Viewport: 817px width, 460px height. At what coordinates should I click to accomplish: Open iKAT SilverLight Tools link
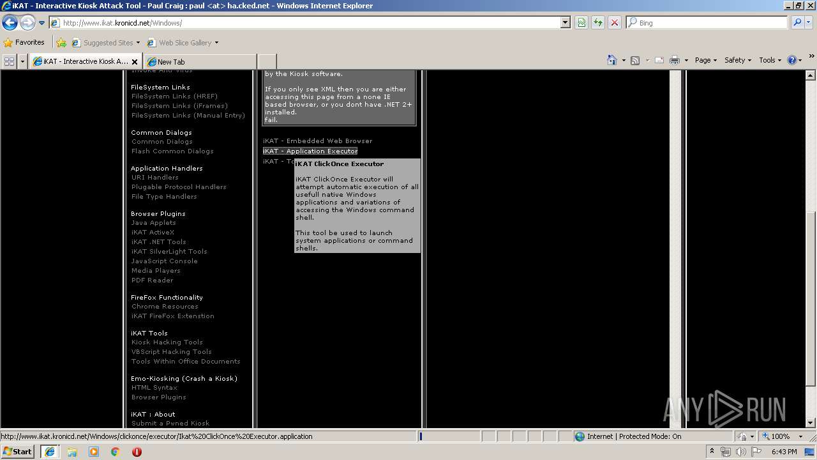click(x=169, y=252)
